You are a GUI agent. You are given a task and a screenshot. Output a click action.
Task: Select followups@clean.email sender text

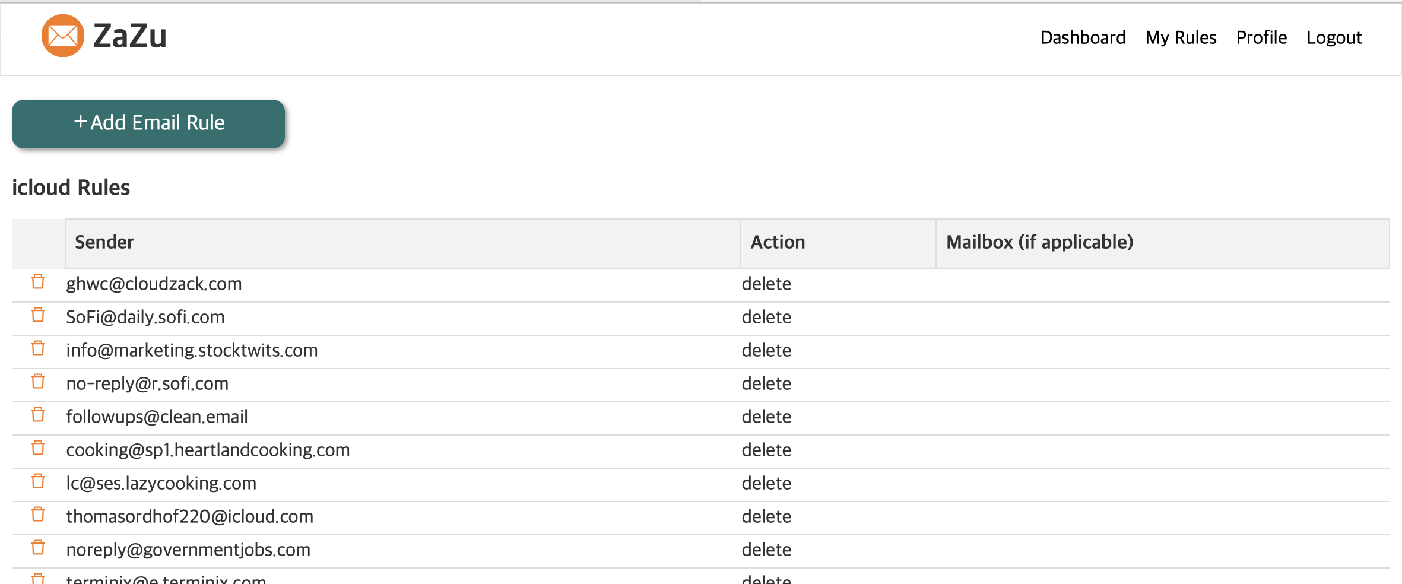click(x=157, y=417)
